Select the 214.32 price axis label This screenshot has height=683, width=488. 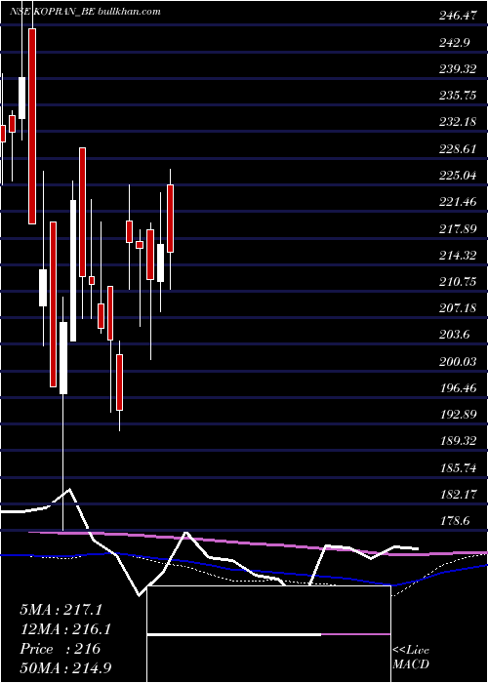pos(458,256)
